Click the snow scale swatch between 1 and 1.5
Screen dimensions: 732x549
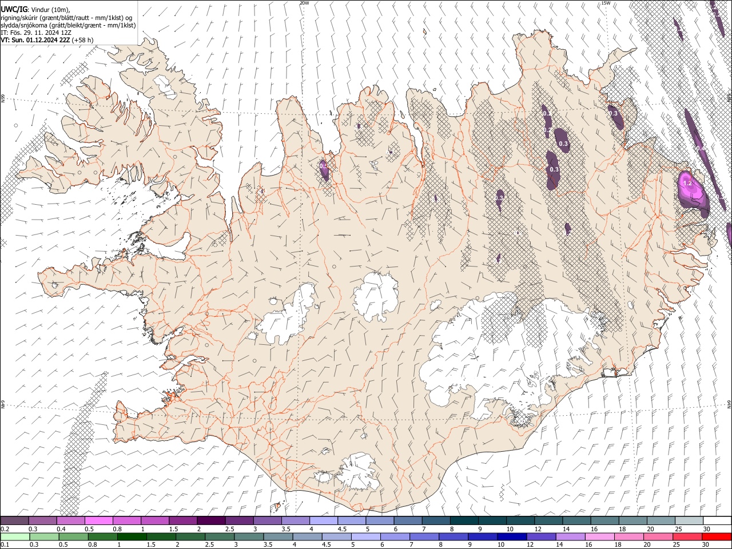155,521
